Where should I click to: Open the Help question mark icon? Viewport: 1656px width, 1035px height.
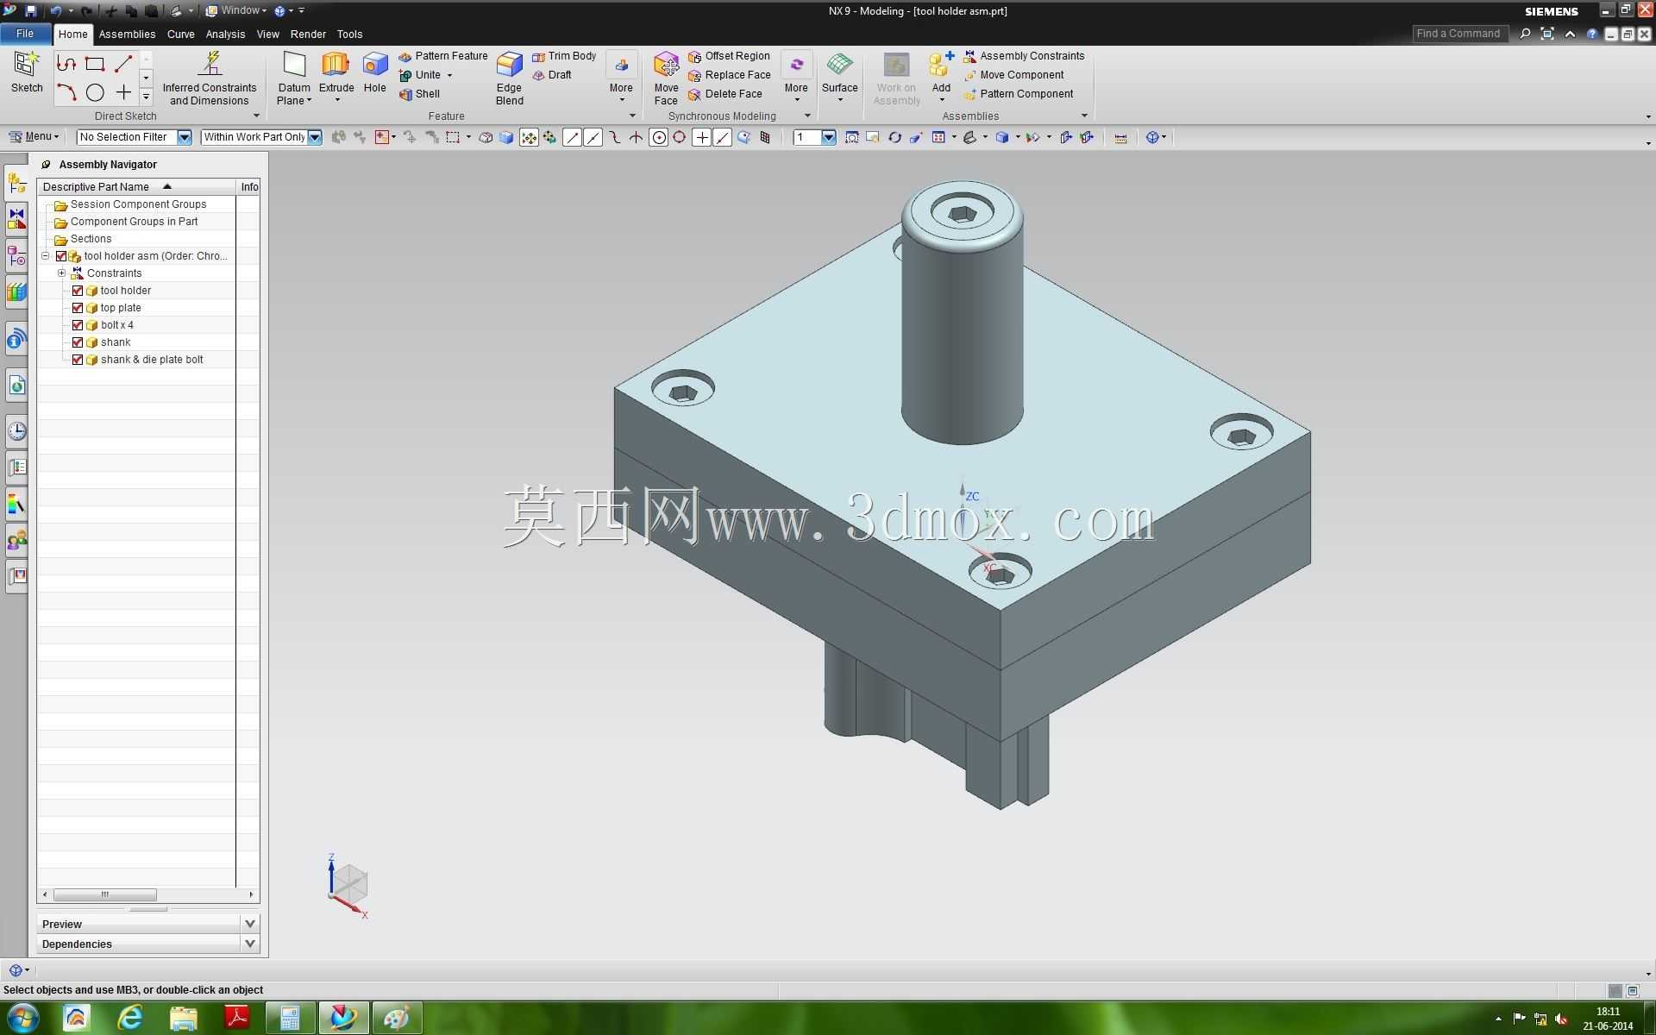pos(1592,34)
